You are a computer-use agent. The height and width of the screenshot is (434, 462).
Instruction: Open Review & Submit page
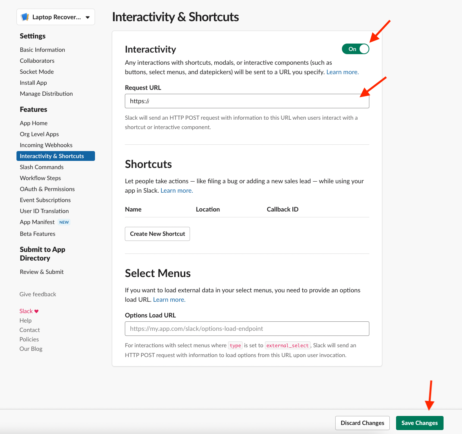pos(42,272)
